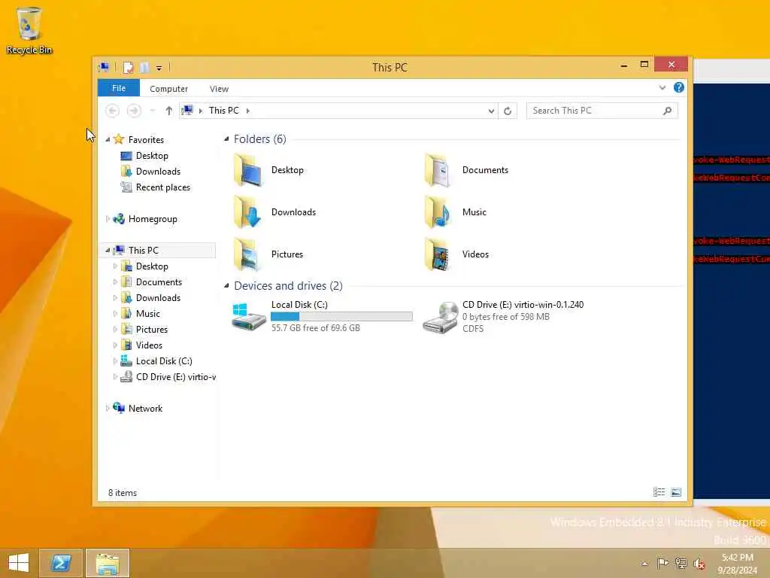The width and height of the screenshot is (770, 578).
Task: Select Pictures under This PC tree
Action: [144, 330]
